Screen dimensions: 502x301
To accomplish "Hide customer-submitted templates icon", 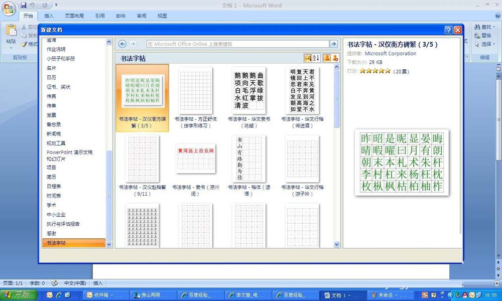I will point(335,58).
